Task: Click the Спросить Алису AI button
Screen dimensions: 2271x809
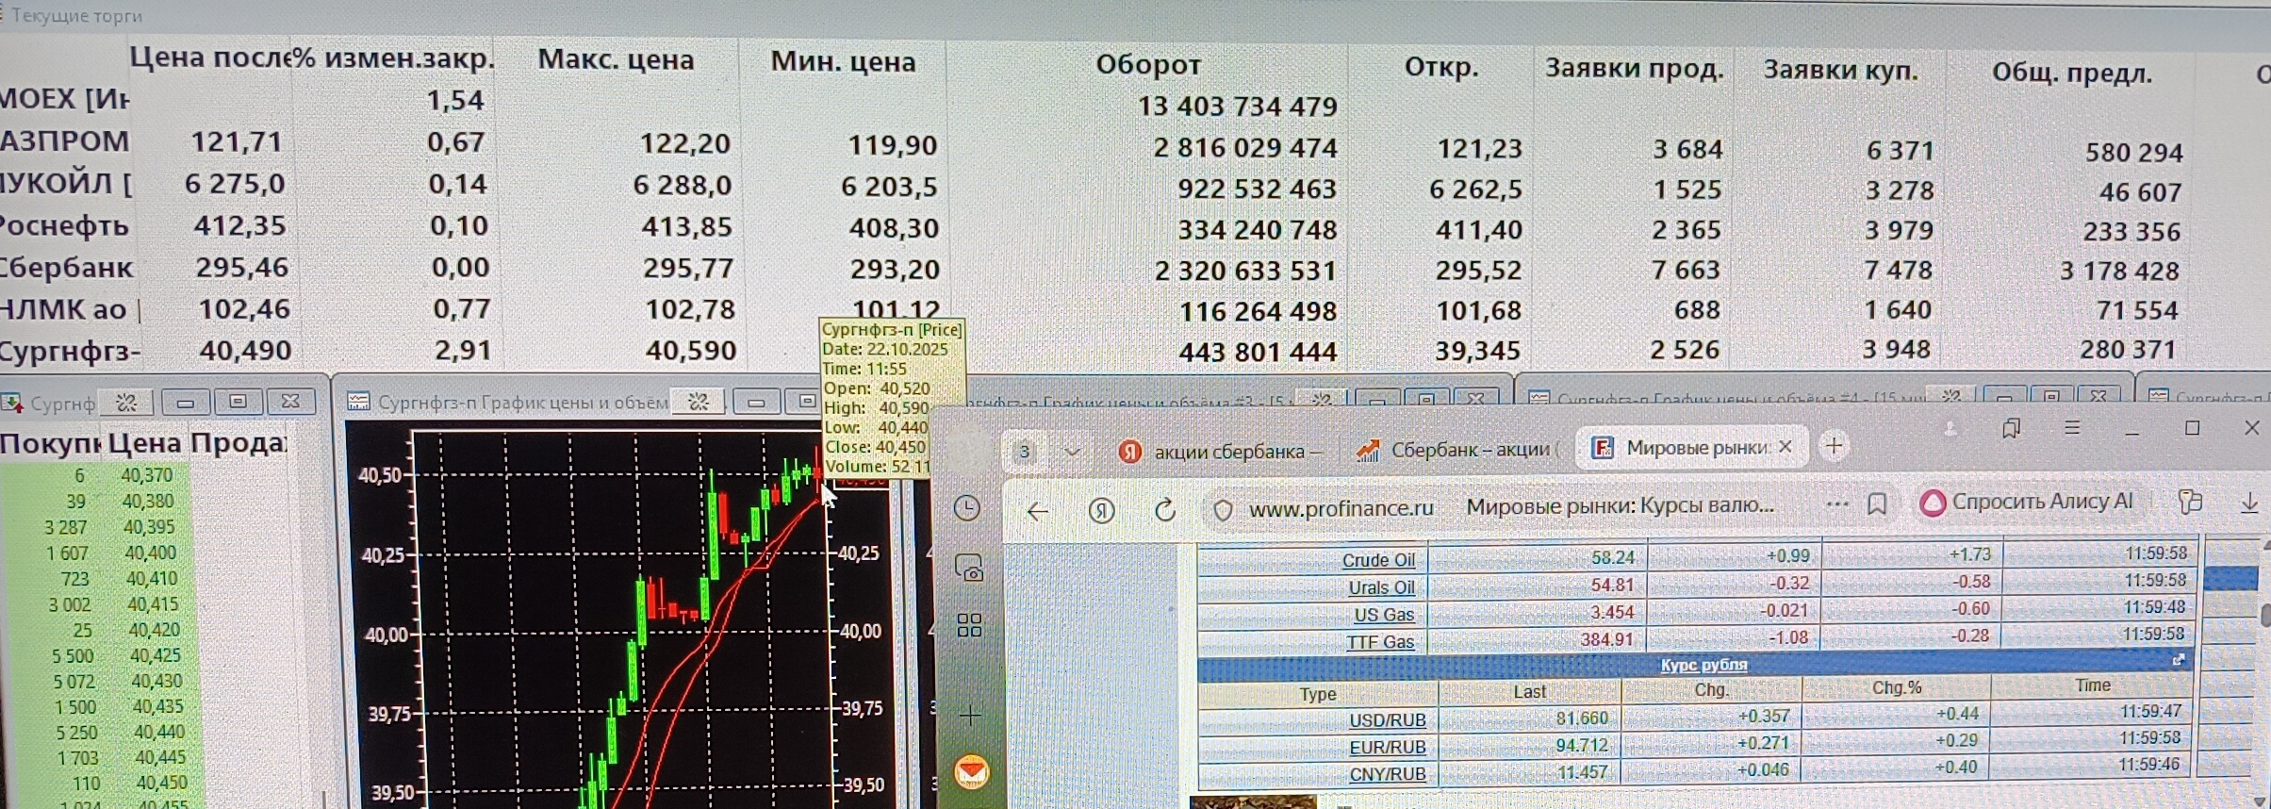Action: (x=2027, y=502)
